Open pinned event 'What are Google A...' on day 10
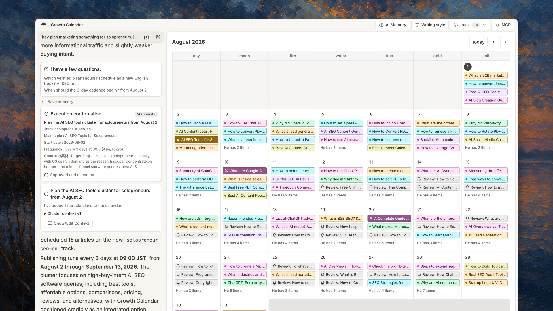 pyautogui.click(x=245, y=171)
